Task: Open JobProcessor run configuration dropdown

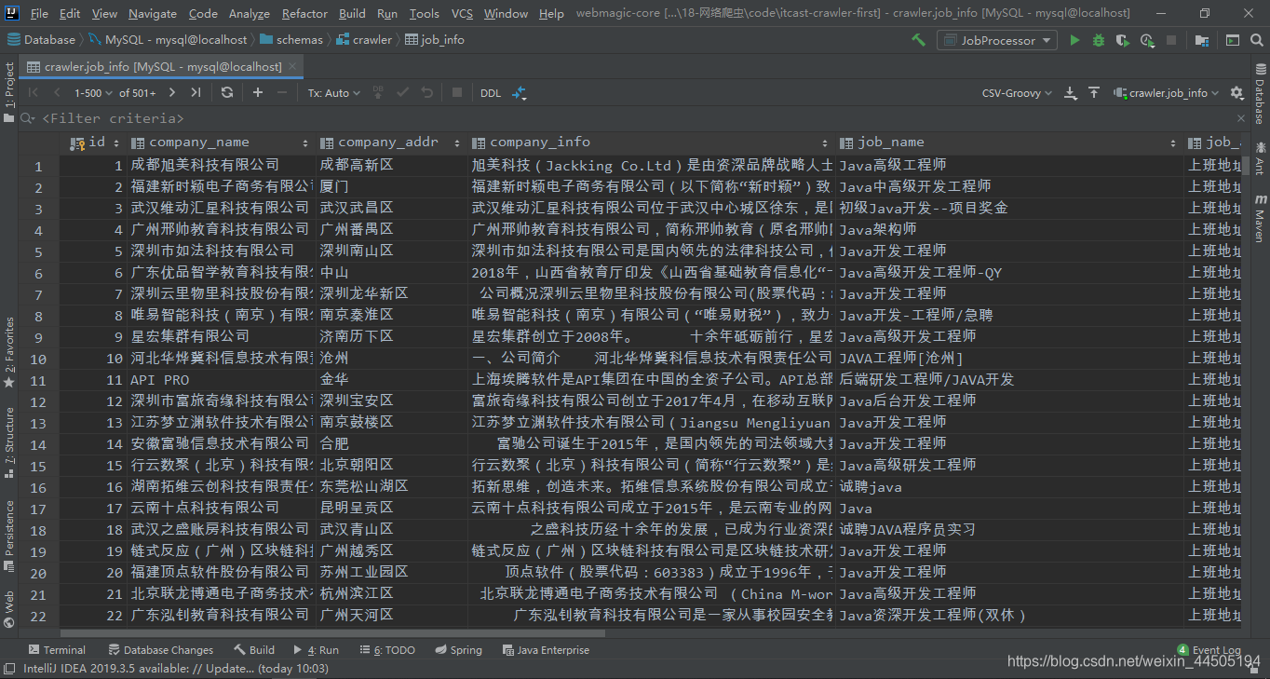Action: (x=997, y=40)
